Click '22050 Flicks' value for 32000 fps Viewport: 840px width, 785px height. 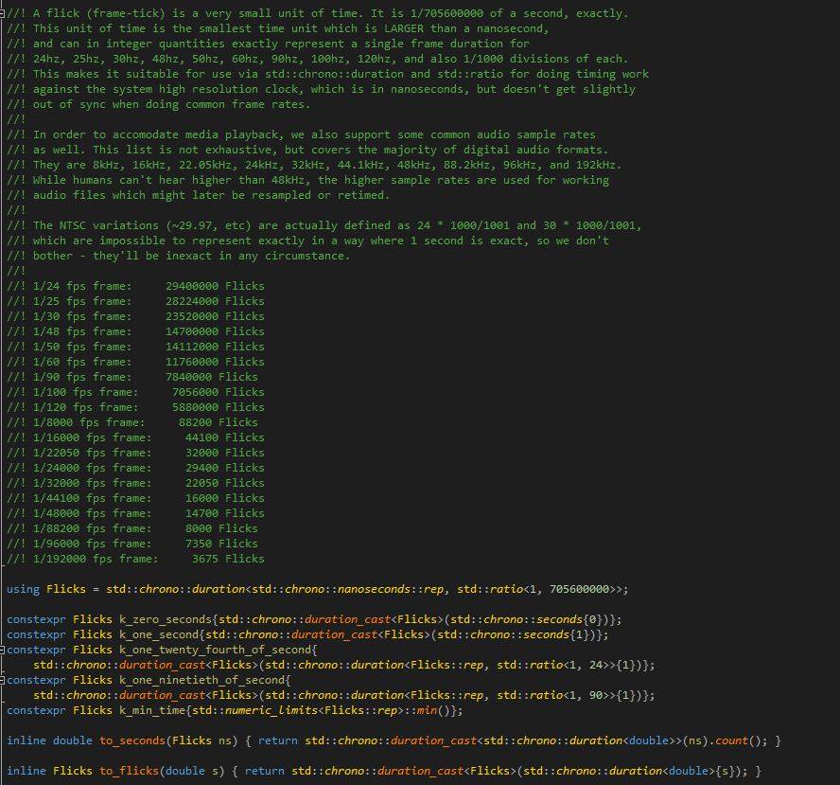[x=225, y=483]
